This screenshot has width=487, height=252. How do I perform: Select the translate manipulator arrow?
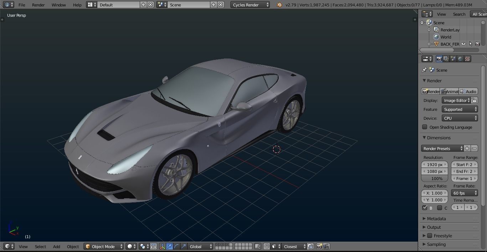[x=169, y=246]
